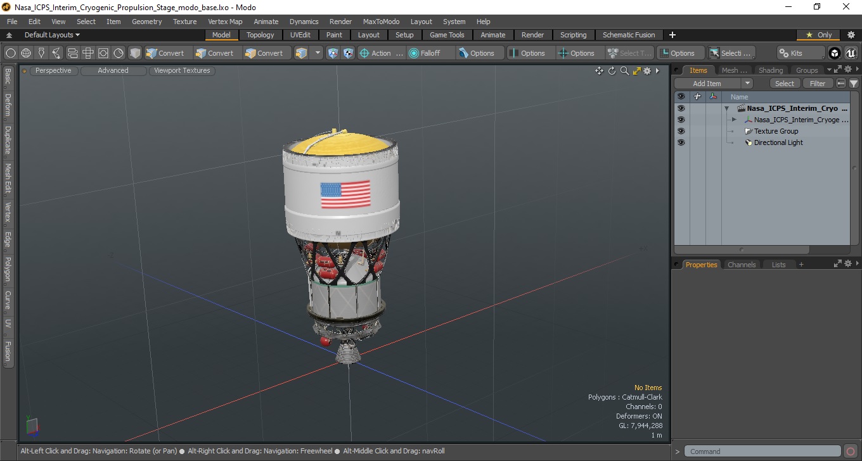Screen dimensions: 862x461
Task: Click the curve path tool icon
Action: [57, 53]
